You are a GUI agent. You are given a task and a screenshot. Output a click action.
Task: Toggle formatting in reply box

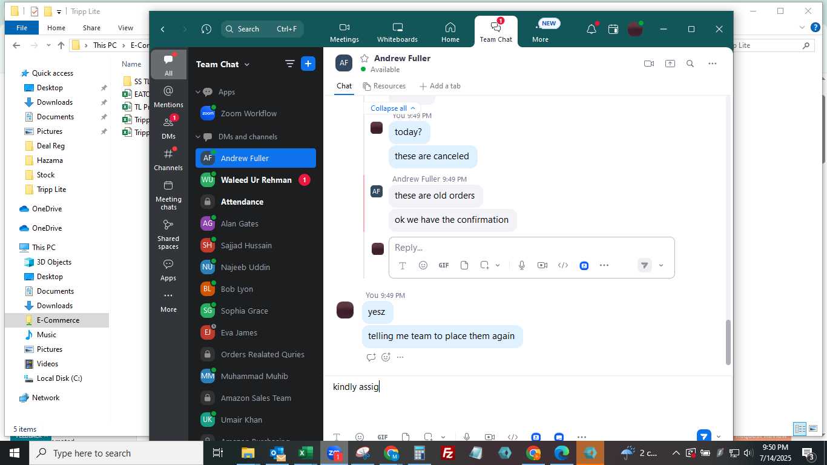[403, 265]
